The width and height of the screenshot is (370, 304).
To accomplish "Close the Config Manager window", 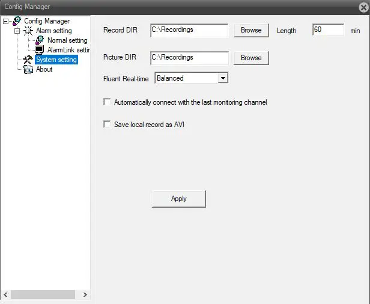I will (363, 7).
